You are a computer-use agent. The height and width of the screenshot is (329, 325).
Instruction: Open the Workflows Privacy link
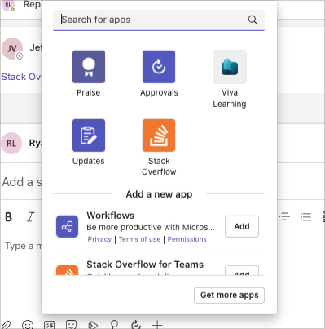99,239
